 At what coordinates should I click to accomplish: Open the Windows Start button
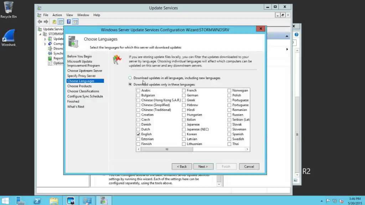pyautogui.click(x=5, y=201)
